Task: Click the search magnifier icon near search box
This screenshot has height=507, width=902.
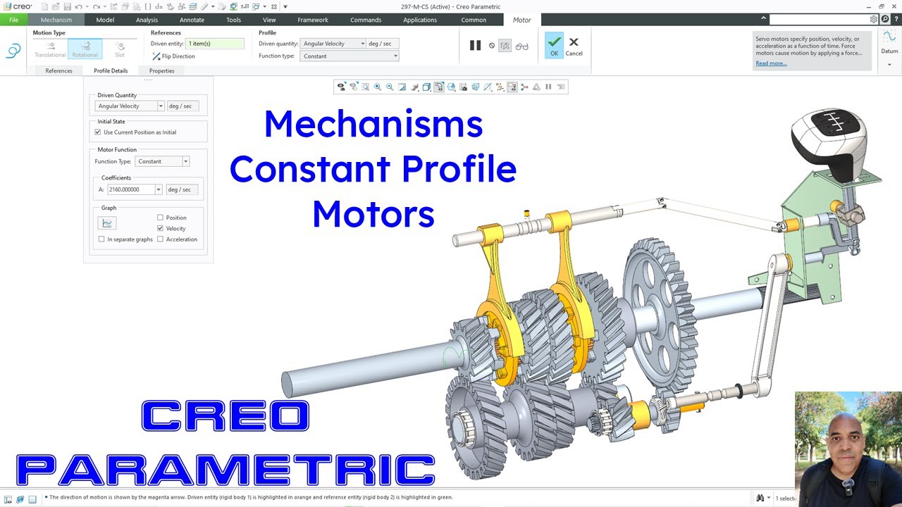Action: tap(885, 20)
